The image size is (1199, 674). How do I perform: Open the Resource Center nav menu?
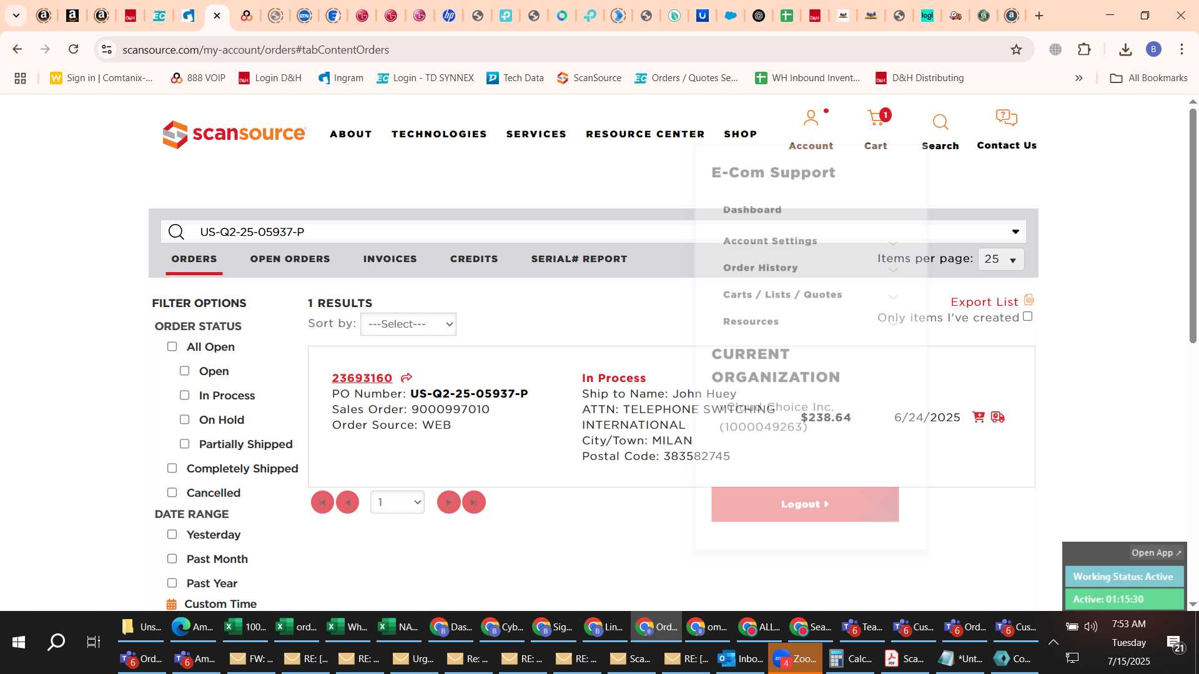click(645, 134)
